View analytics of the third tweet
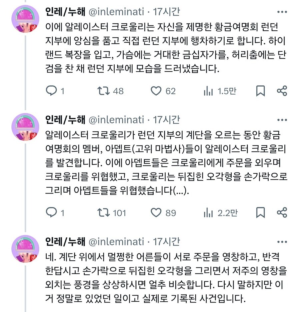 click(208, 310)
